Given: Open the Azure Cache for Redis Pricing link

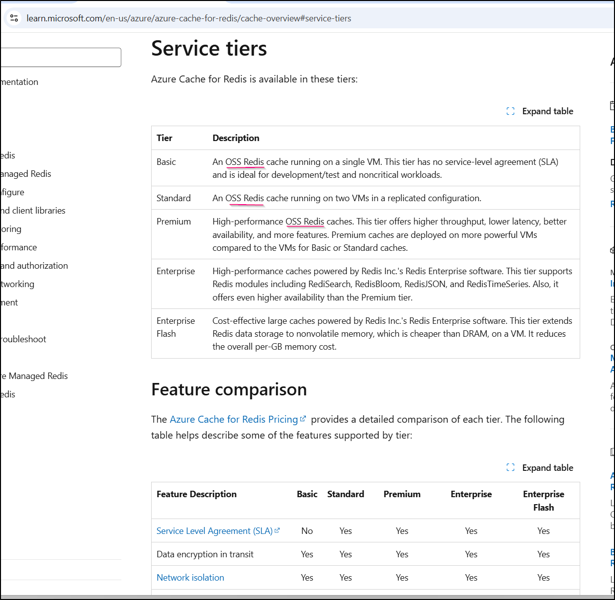Looking at the screenshot, I should click(x=238, y=419).
